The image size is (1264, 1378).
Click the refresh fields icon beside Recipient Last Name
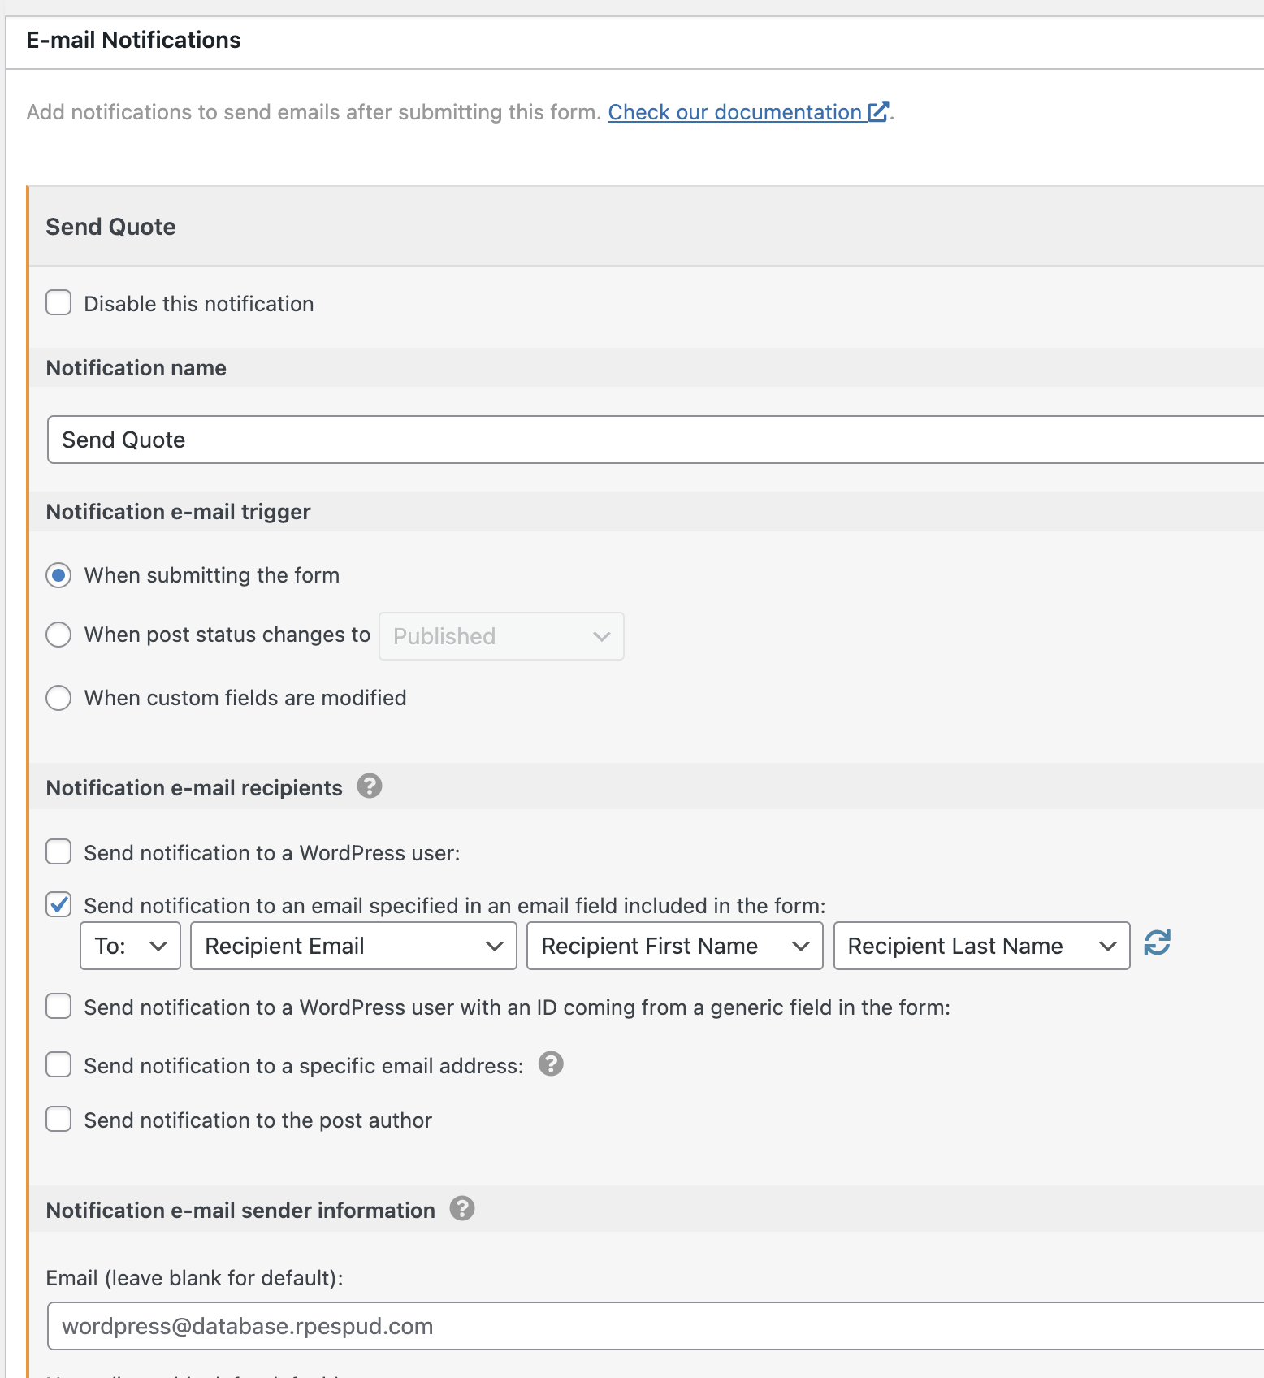[x=1157, y=942]
